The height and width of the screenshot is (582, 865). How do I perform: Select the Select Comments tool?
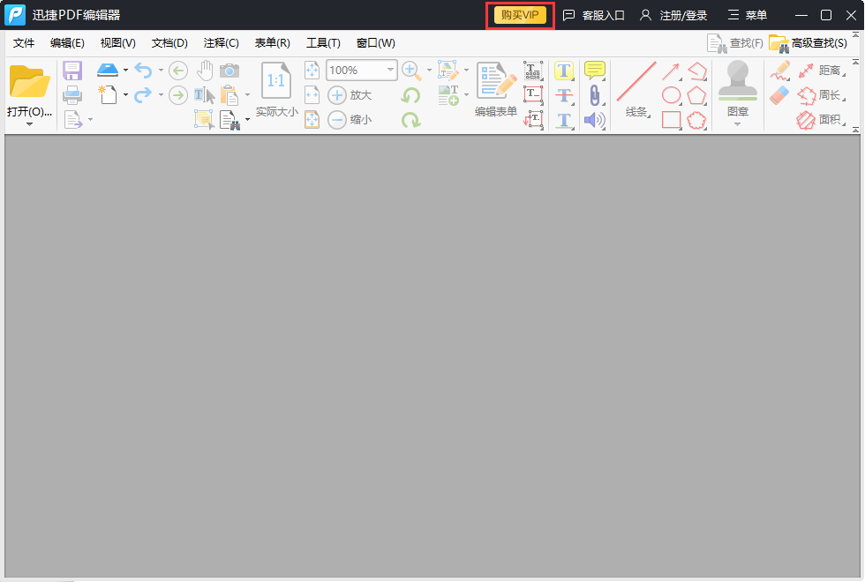(x=204, y=119)
